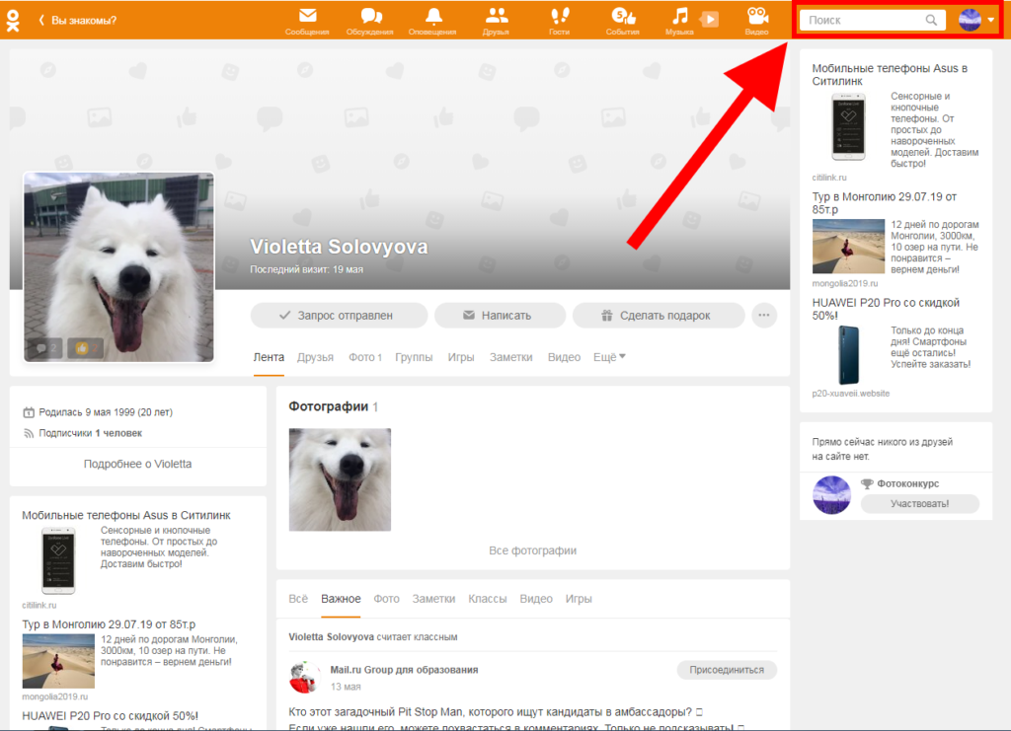The height and width of the screenshot is (731, 1011).
Task: Switch to the Группы profile tab
Action: [x=414, y=357]
